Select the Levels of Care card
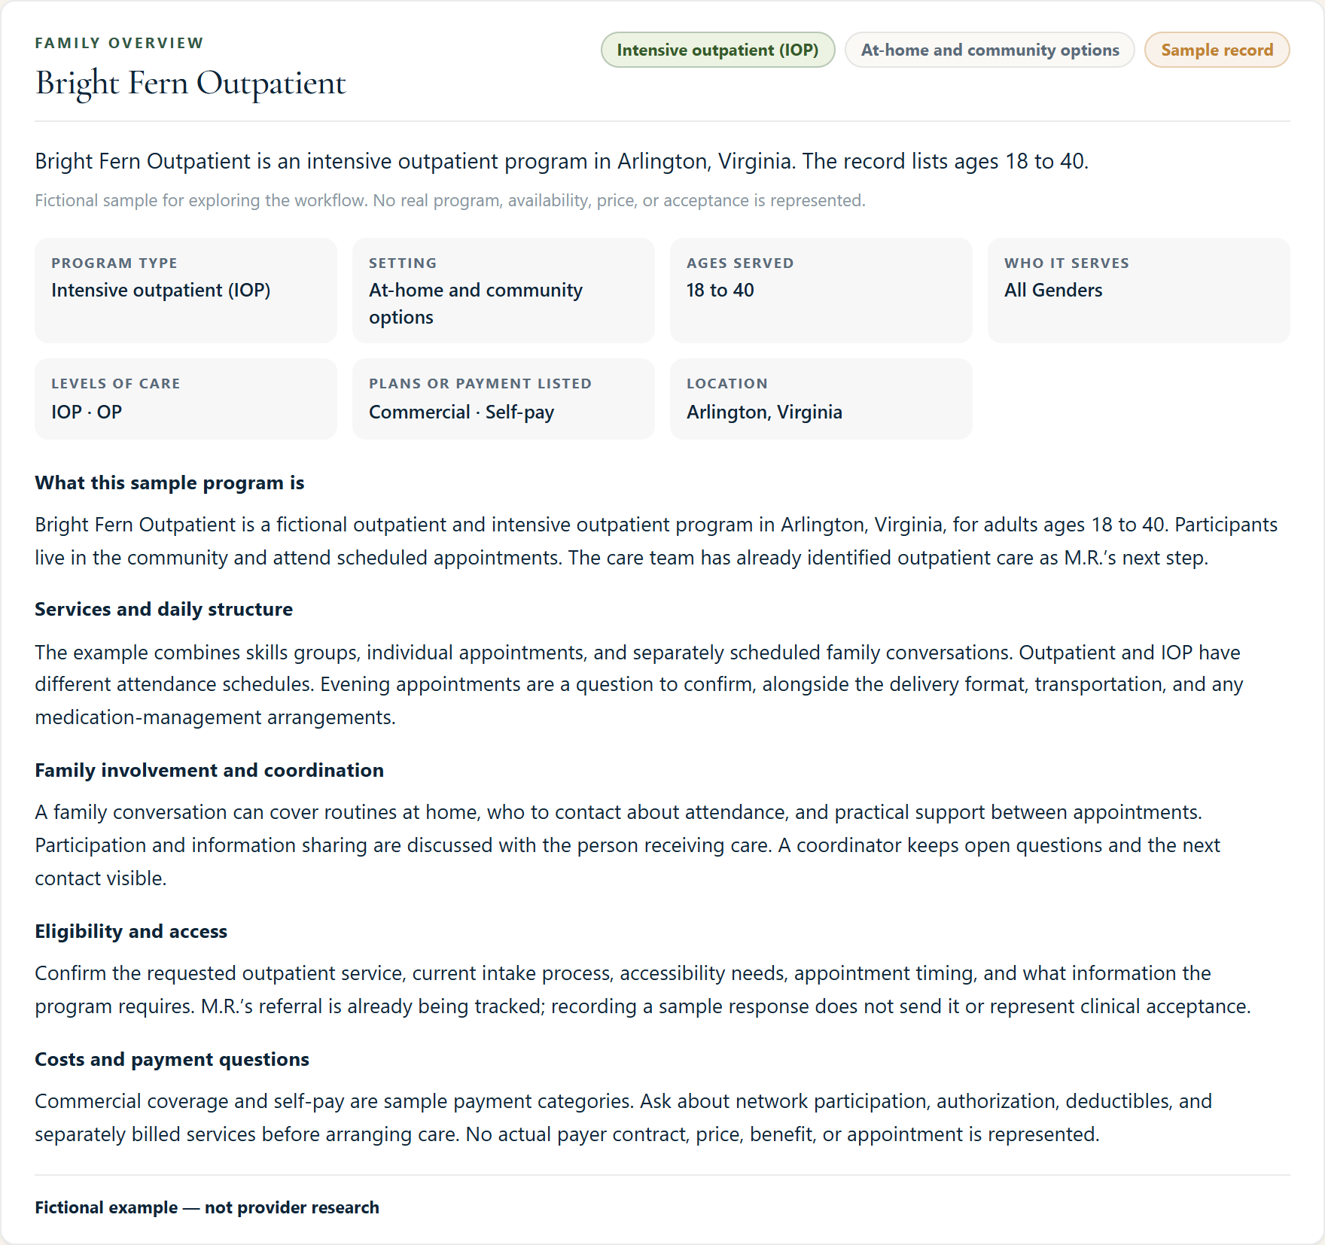 [186, 399]
